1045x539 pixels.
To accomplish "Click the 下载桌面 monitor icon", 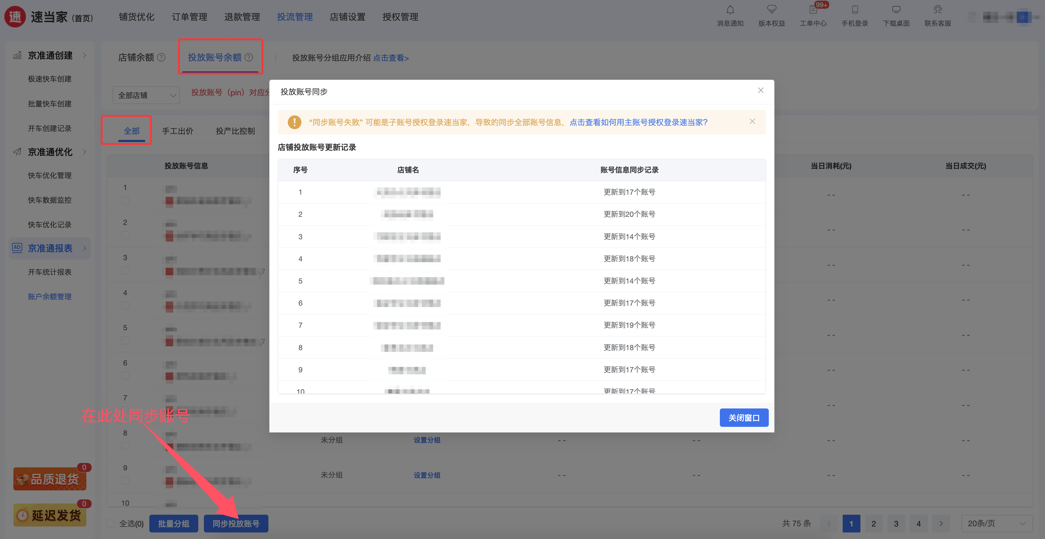I will tap(896, 10).
